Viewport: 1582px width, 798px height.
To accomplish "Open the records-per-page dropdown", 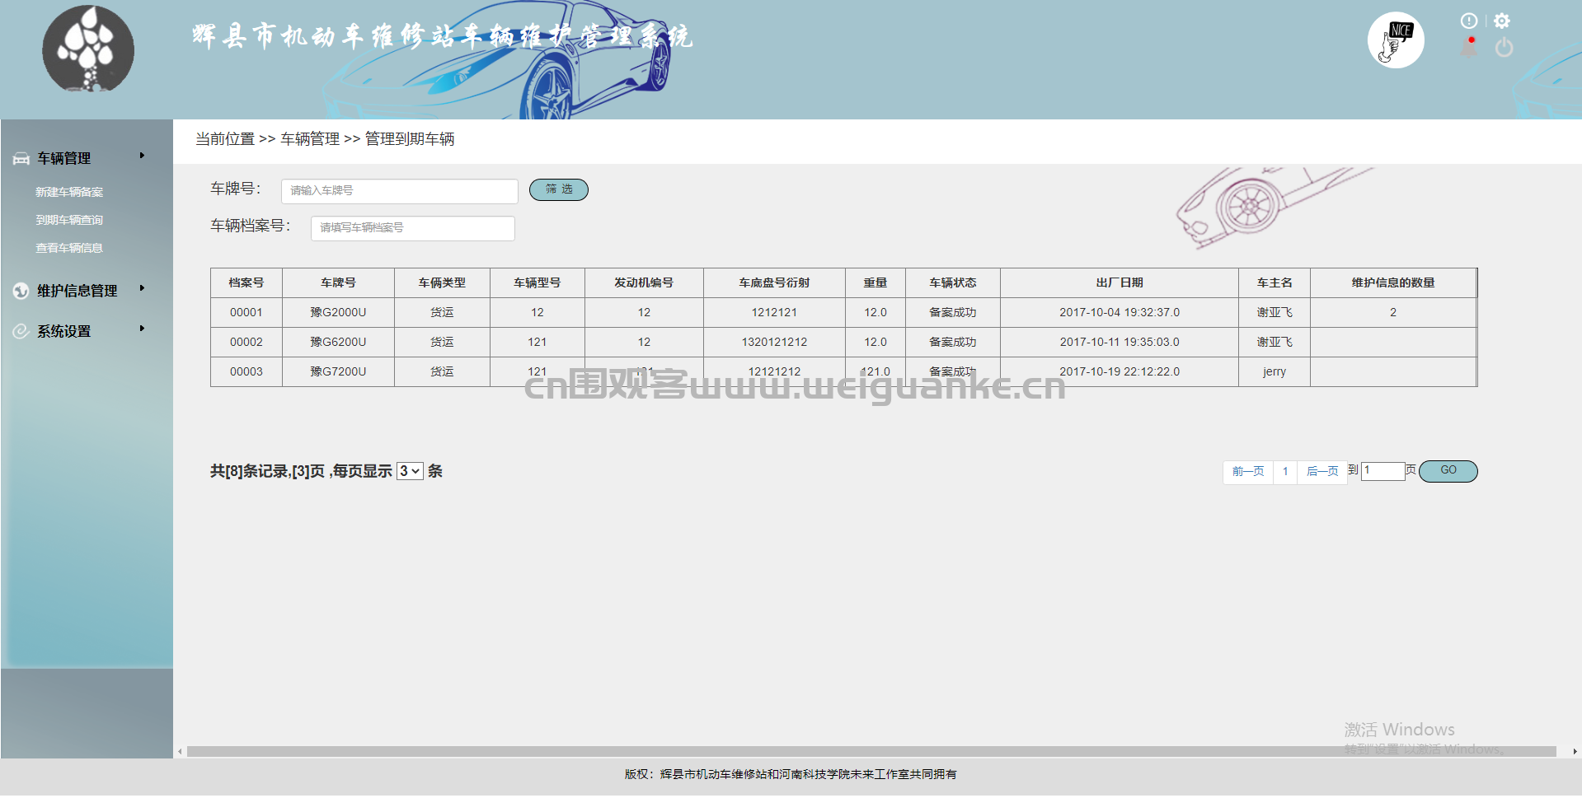I will click(410, 471).
